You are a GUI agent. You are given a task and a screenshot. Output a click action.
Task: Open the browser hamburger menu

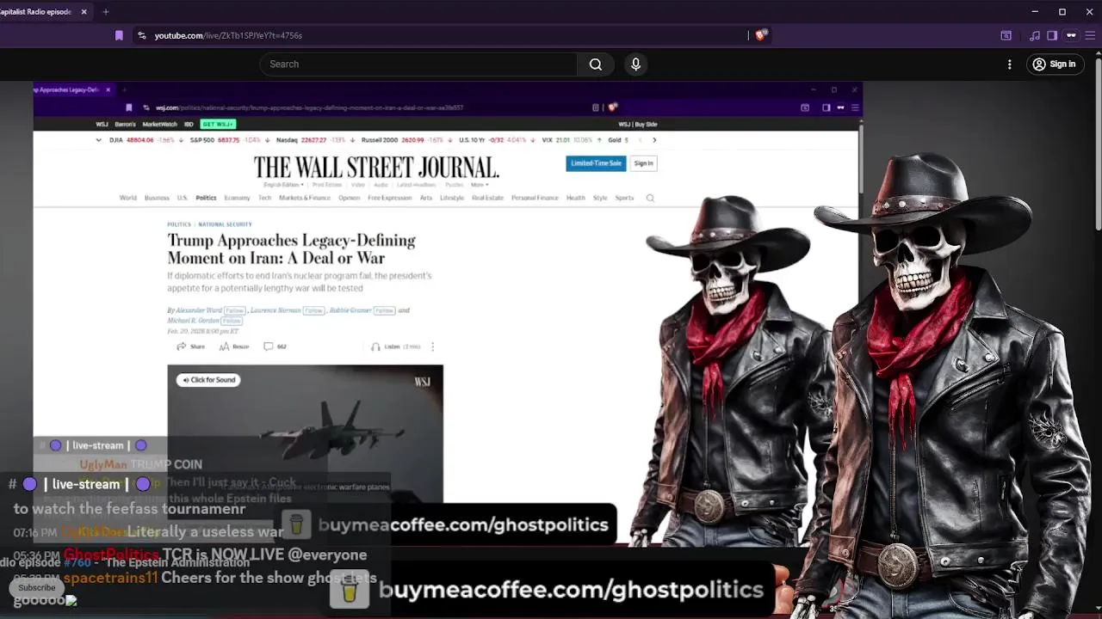point(1090,35)
